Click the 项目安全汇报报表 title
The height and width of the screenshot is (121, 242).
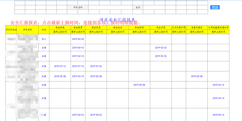pos(117,20)
